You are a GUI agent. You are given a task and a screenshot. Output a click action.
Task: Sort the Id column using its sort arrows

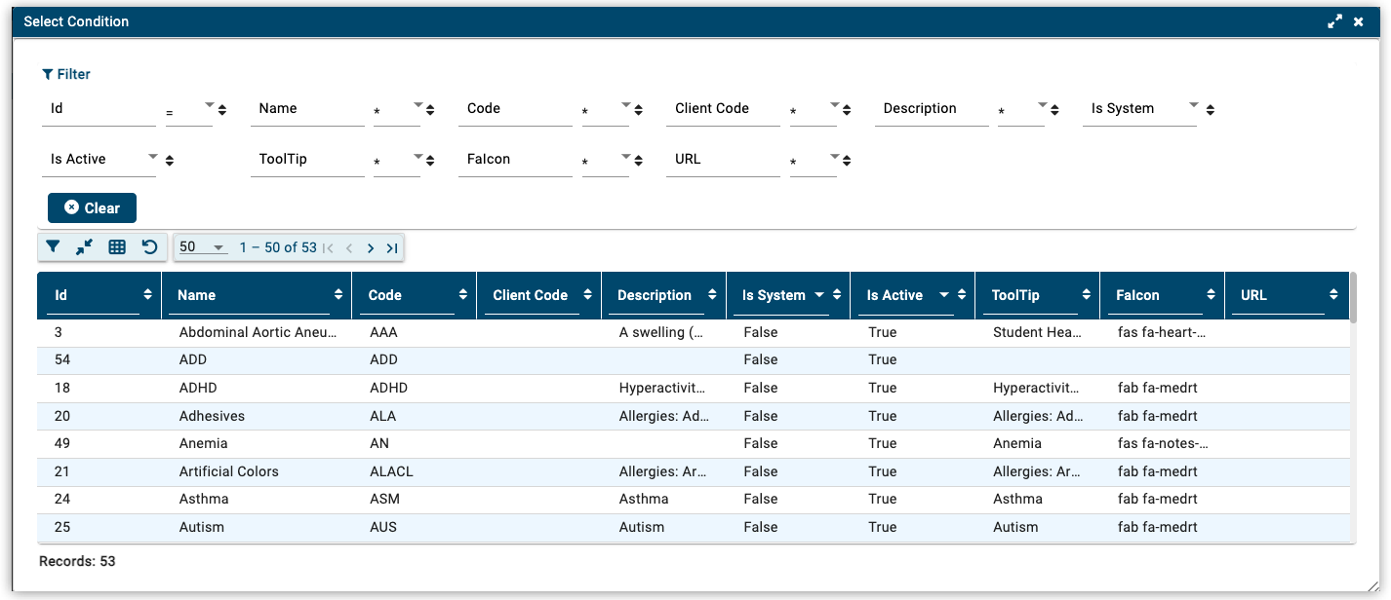coord(148,295)
